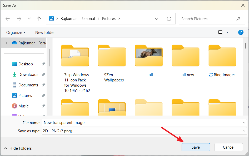249x156 pixels.
Task: Go forward using the right arrow
Action: [x=19, y=19]
